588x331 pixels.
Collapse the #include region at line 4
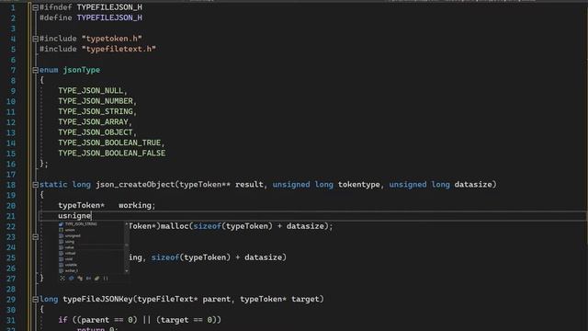[35, 39]
